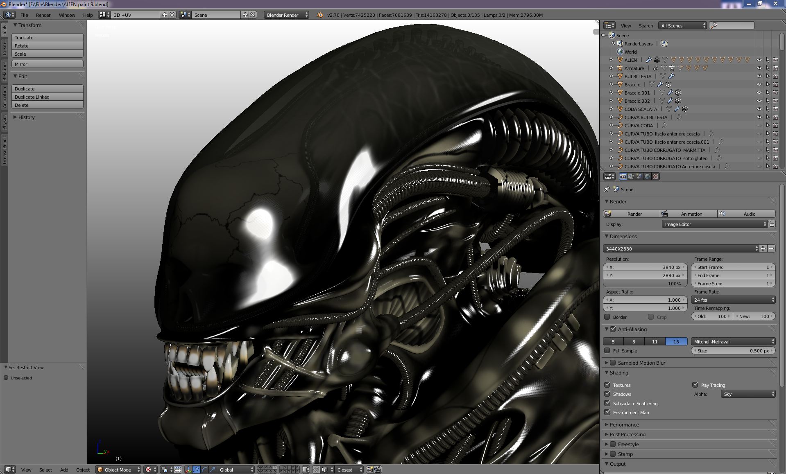Open the viewport shading mode selector
Screen dimensions: 786x474
point(151,469)
